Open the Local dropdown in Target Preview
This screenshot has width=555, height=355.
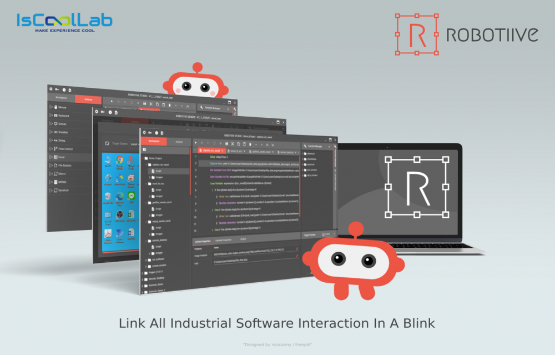click(328, 234)
